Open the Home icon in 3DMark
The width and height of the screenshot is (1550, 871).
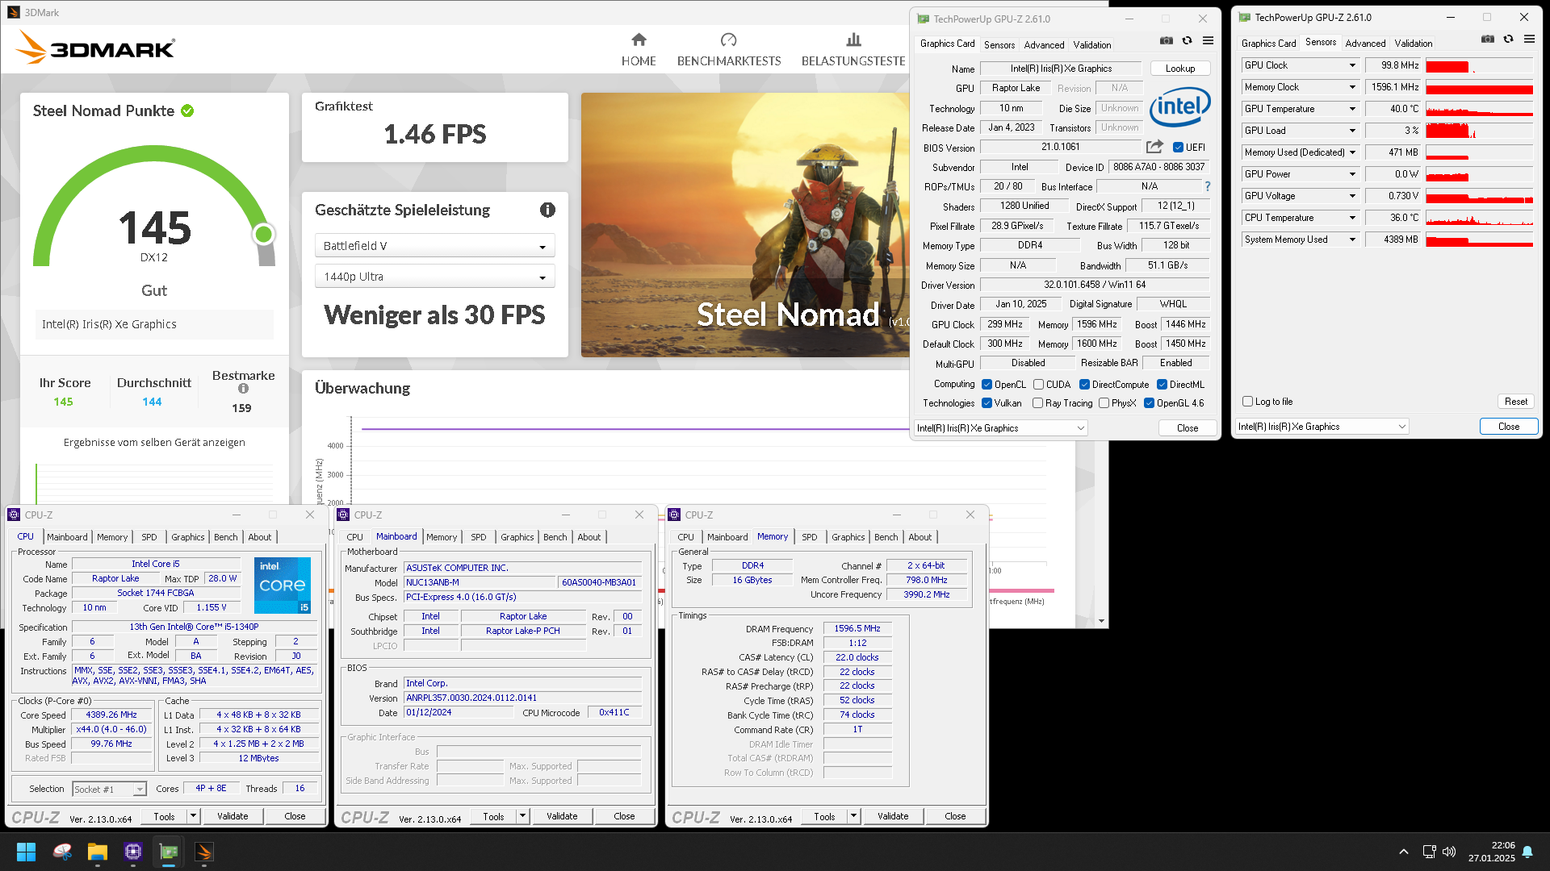click(639, 40)
